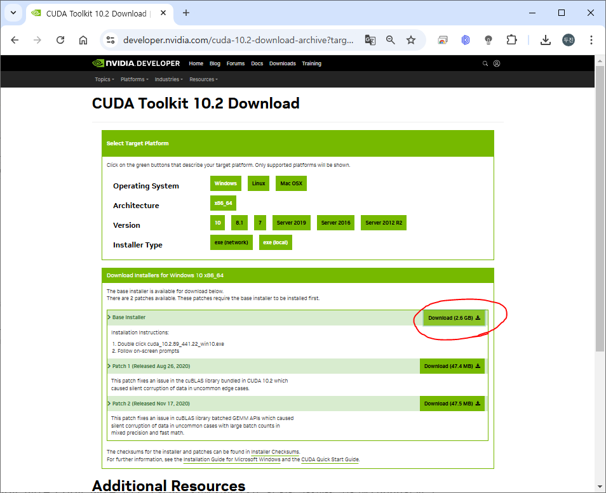
Task: Bookmark this page with the star icon
Action: point(411,40)
